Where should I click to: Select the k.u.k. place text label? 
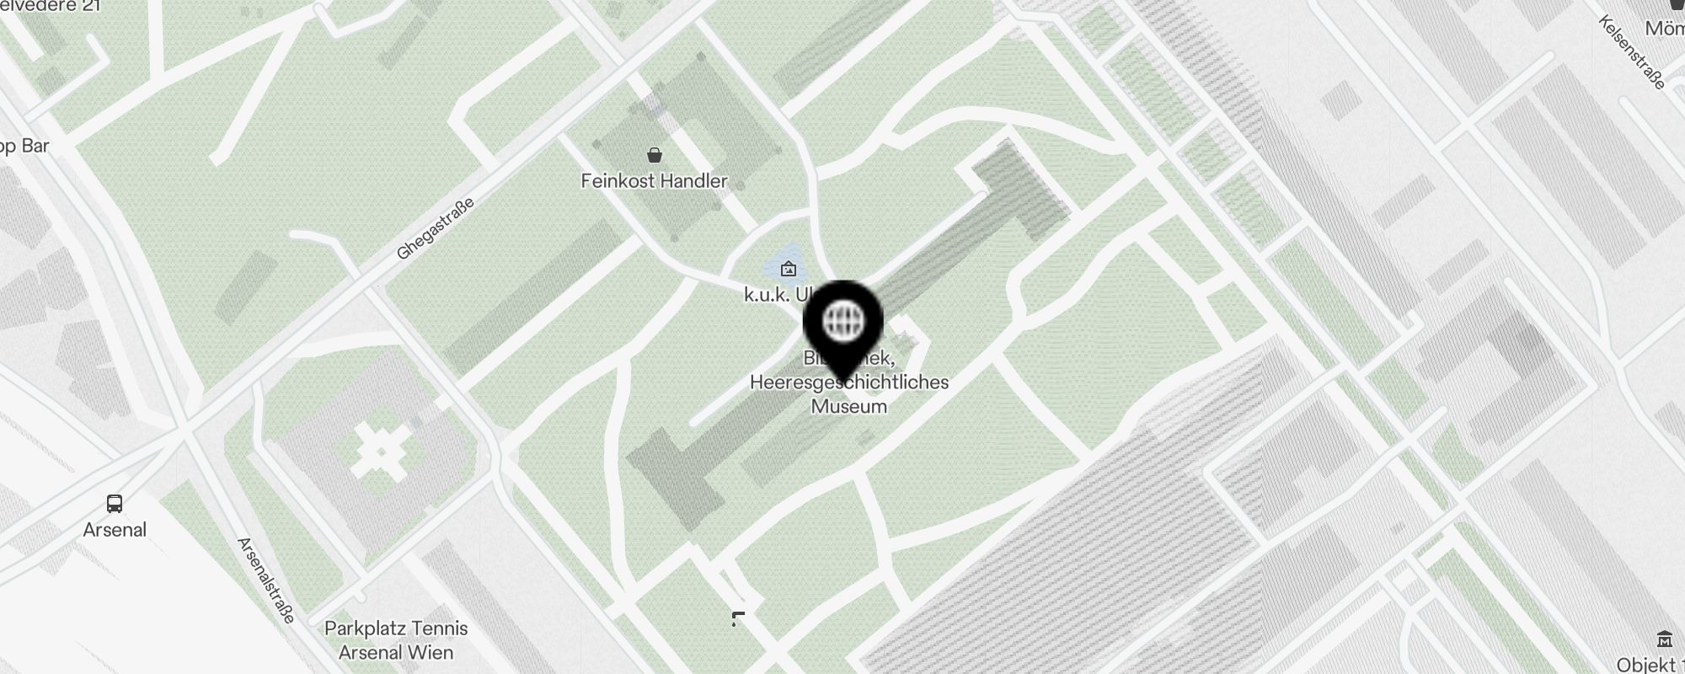point(778,295)
